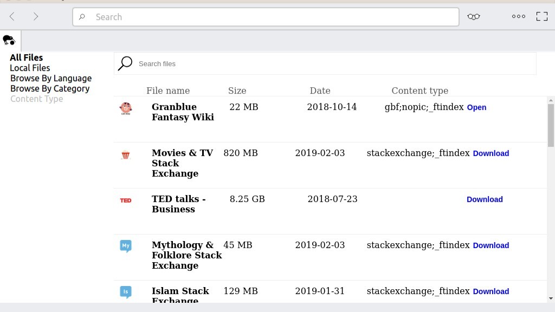Click the back navigation arrow
The width and height of the screenshot is (555, 312).
point(12,17)
